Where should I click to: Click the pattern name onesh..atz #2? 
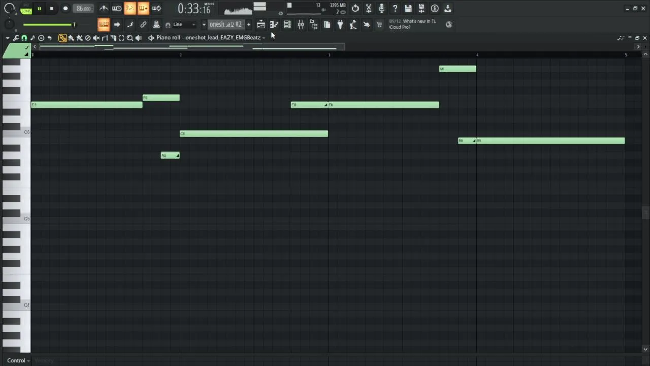coord(225,24)
